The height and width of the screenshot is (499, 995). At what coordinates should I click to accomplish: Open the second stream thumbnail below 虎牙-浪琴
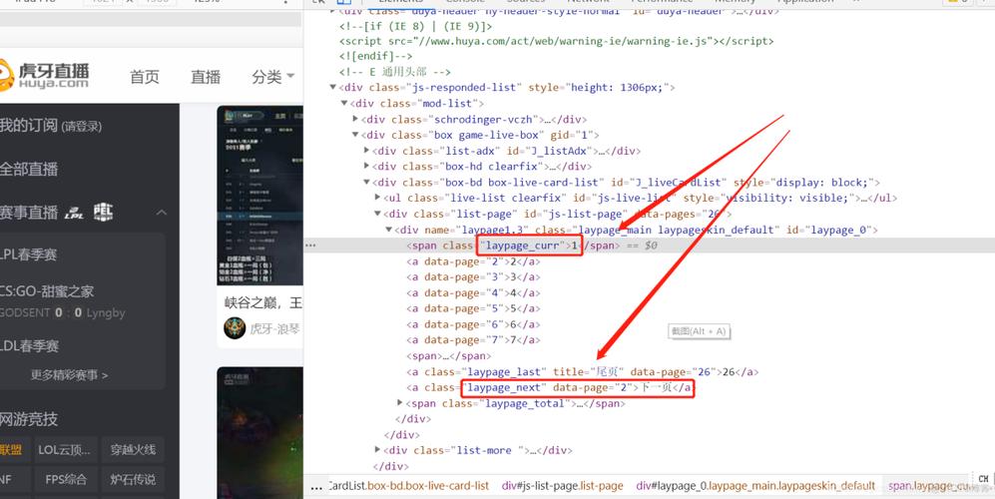pyautogui.click(x=260, y=433)
